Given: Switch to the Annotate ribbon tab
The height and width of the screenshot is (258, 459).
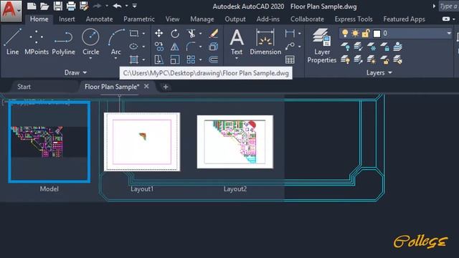Looking at the screenshot, I should click(x=99, y=19).
